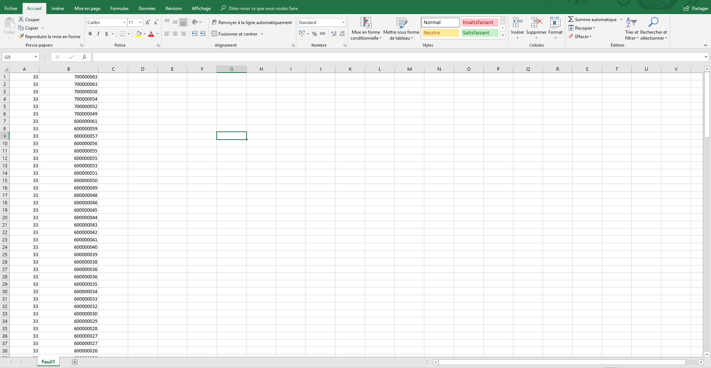
Task: Apply the red font color A
Action: 151,34
